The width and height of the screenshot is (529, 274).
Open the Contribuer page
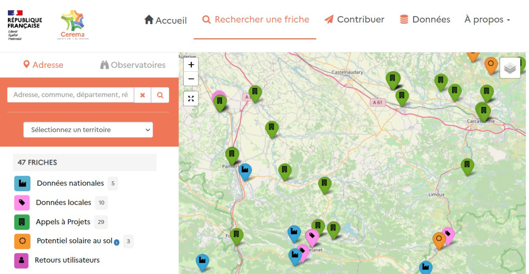(354, 20)
